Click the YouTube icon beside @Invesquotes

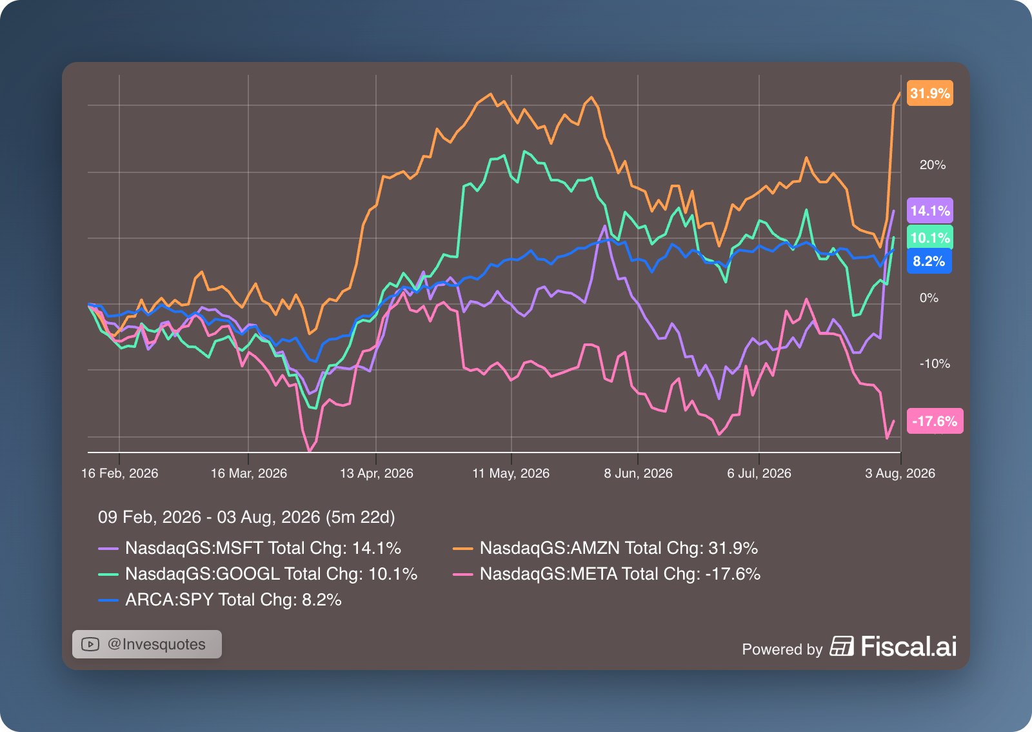pyautogui.click(x=90, y=644)
